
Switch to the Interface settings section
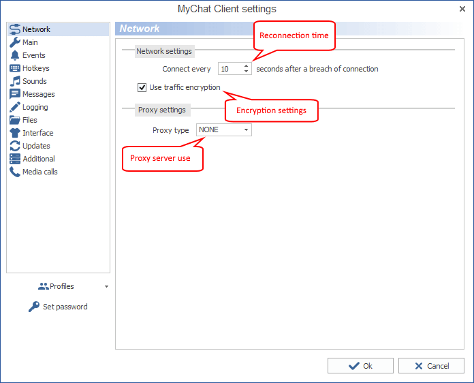pos(37,133)
